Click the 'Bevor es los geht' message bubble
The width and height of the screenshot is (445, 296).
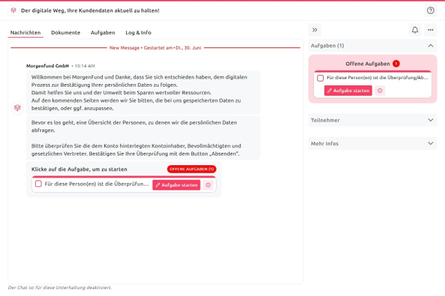pyautogui.click(x=144, y=138)
